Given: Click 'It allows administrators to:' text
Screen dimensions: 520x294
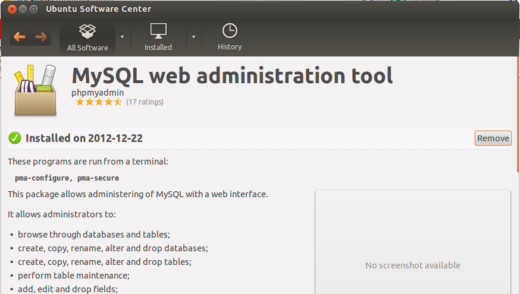Looking at the screenshot, I should tap(62, 214).
